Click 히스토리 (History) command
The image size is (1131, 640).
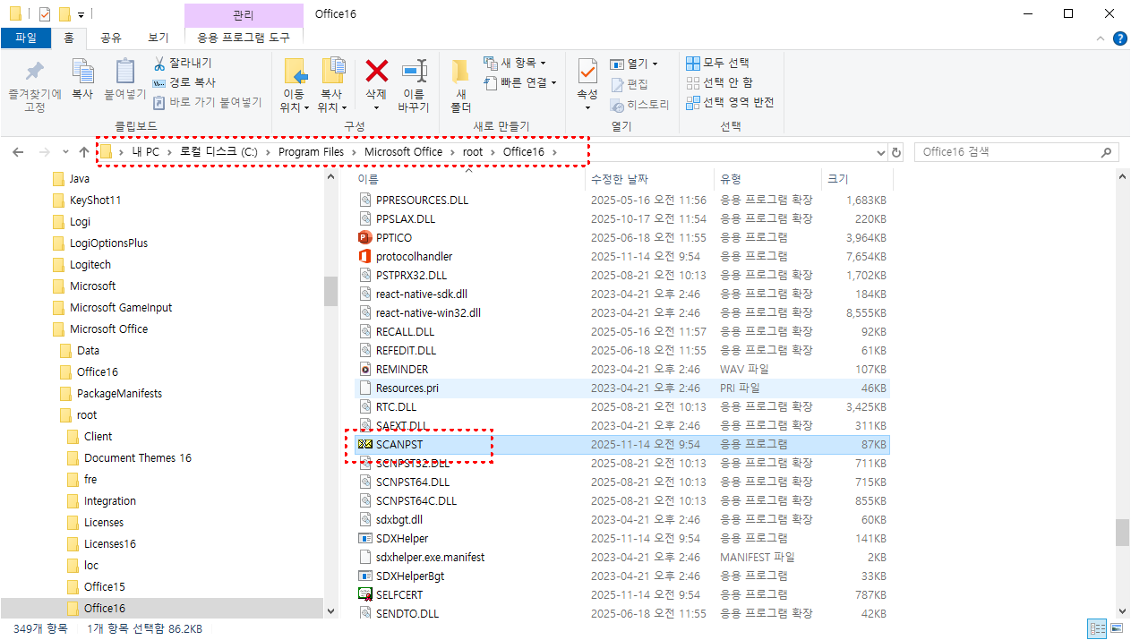[x=639, y=104]
